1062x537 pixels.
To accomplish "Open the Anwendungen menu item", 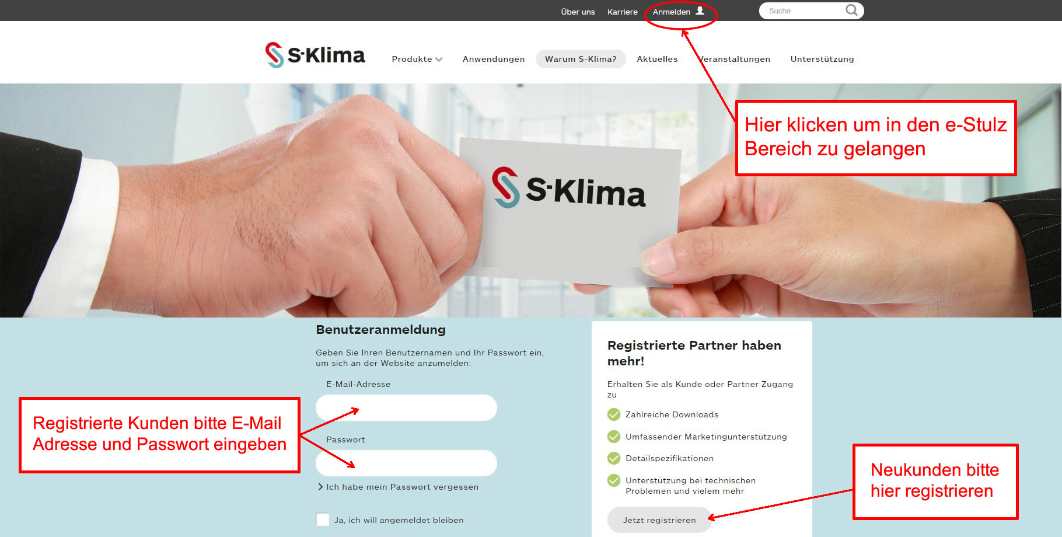I will coord(494,59).
